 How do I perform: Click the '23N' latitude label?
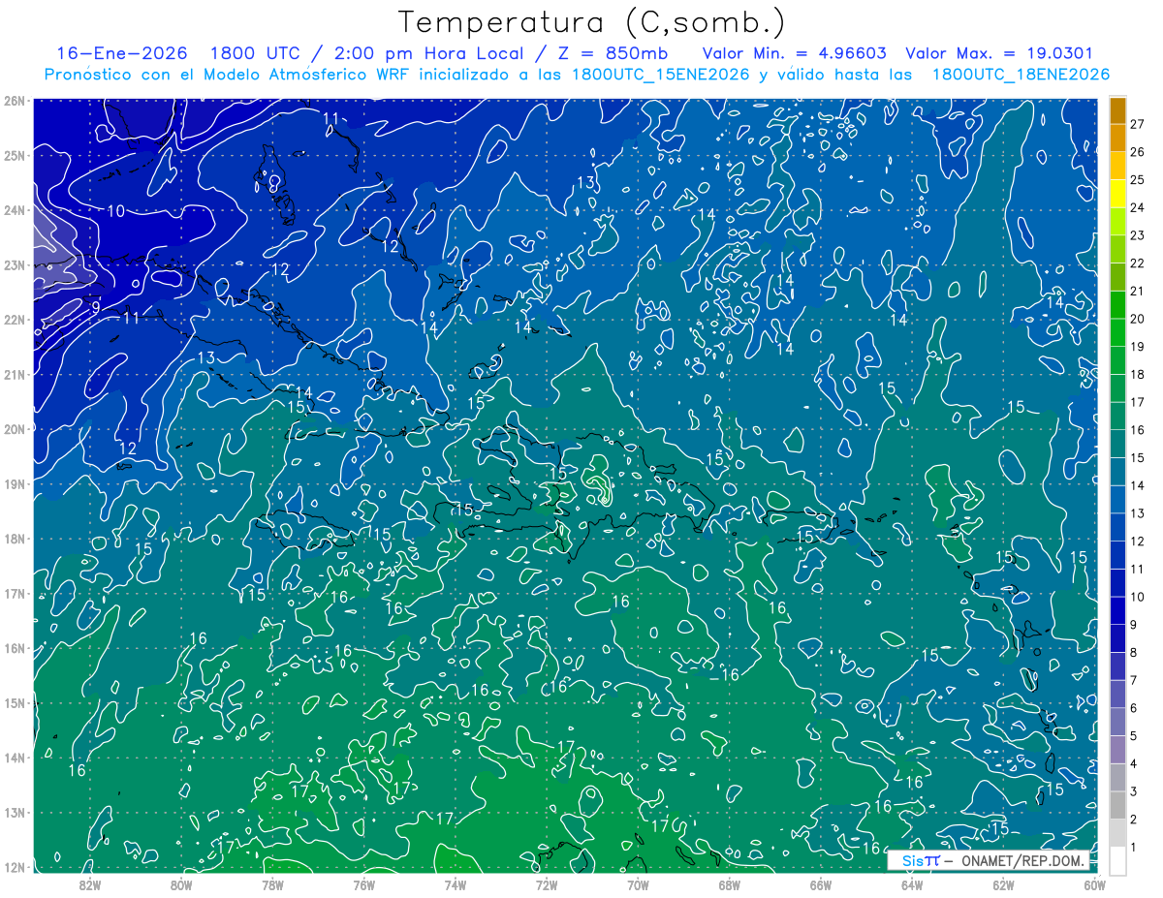(x=14, y=264)
